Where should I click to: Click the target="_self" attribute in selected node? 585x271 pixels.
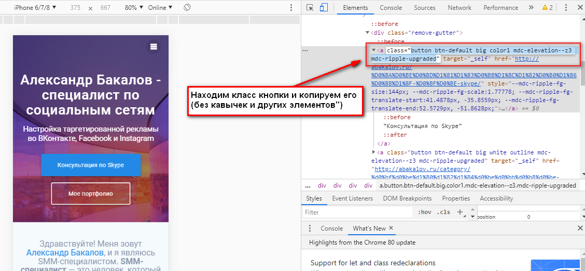pos(467,59)
